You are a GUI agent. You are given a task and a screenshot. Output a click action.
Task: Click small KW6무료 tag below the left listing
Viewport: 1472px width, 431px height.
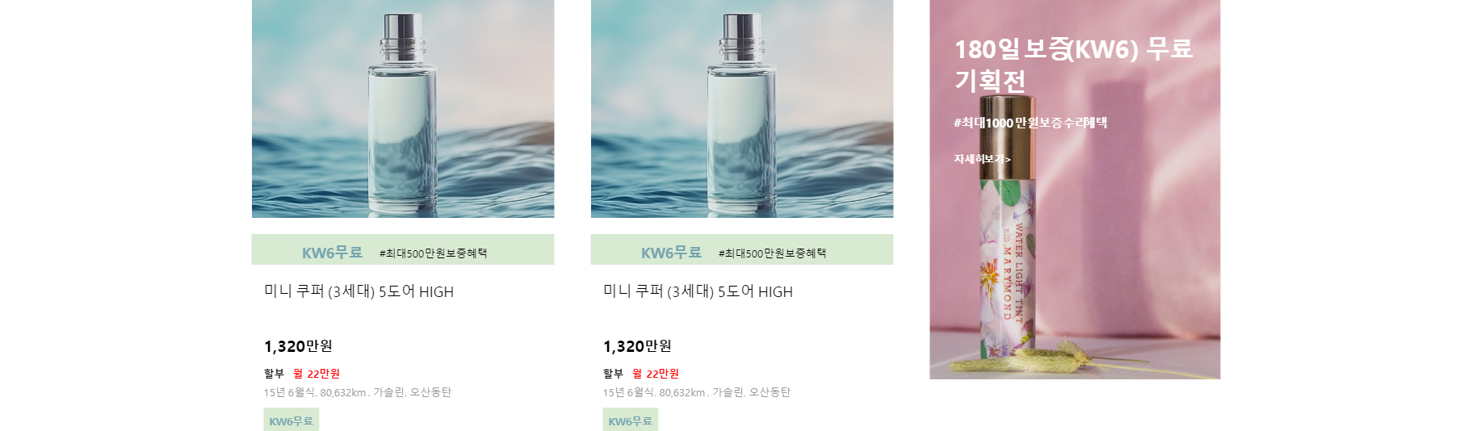[x=291, y=420]
